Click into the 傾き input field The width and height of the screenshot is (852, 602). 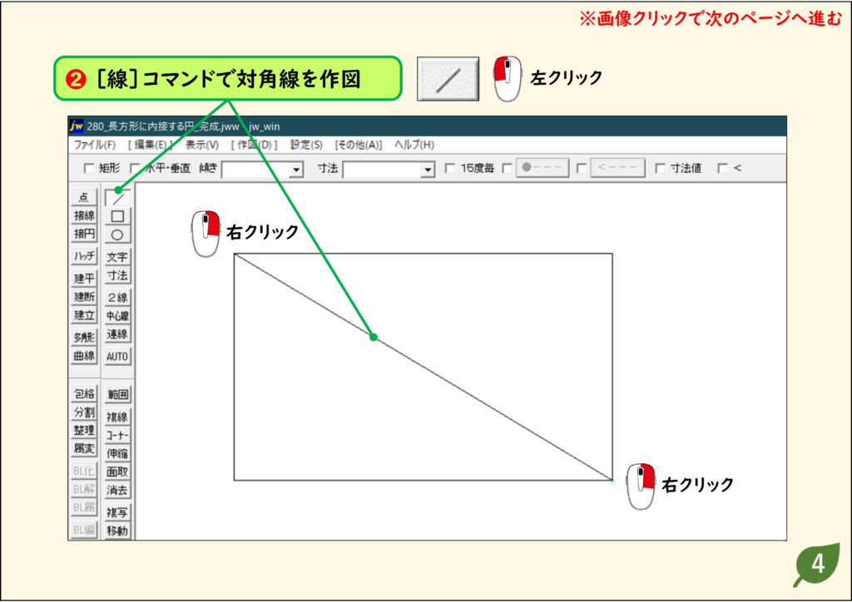pyautogui.click(x=255, y=170)
